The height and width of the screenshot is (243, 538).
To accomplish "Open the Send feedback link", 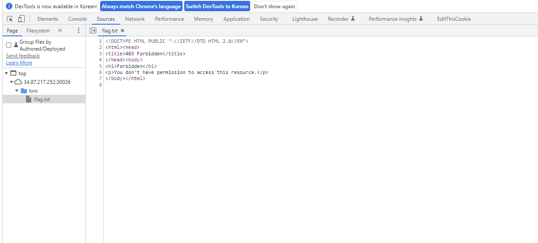I will pos(23,56).
